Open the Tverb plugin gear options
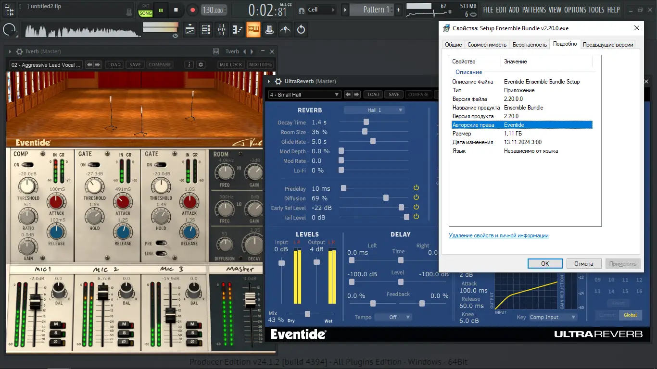Image resolution: width=657 pixels, height=369 pixels. [x=19, y=51]
